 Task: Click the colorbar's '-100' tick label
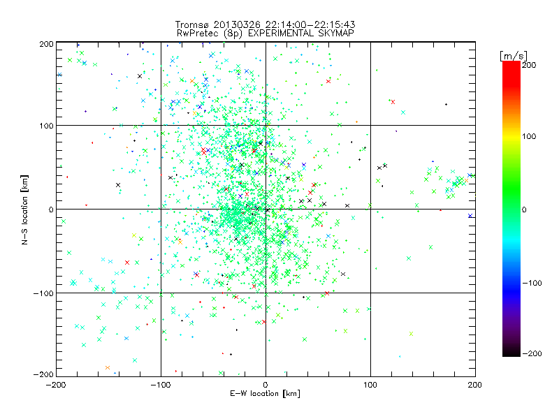pyautogui.click(x=532, y=283)
